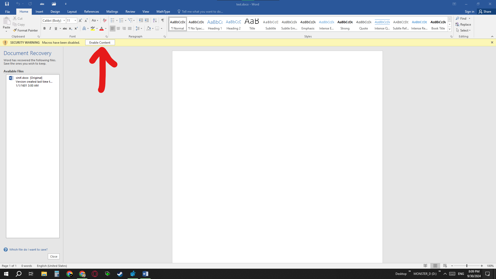
Task: Click the Save icon in quick access toolbar
Action: coord(7,4)
